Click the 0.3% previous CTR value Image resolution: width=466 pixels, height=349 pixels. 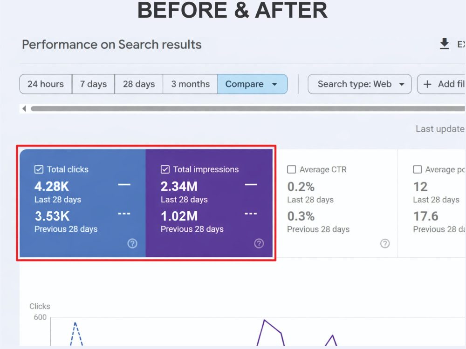pos(301,216)
